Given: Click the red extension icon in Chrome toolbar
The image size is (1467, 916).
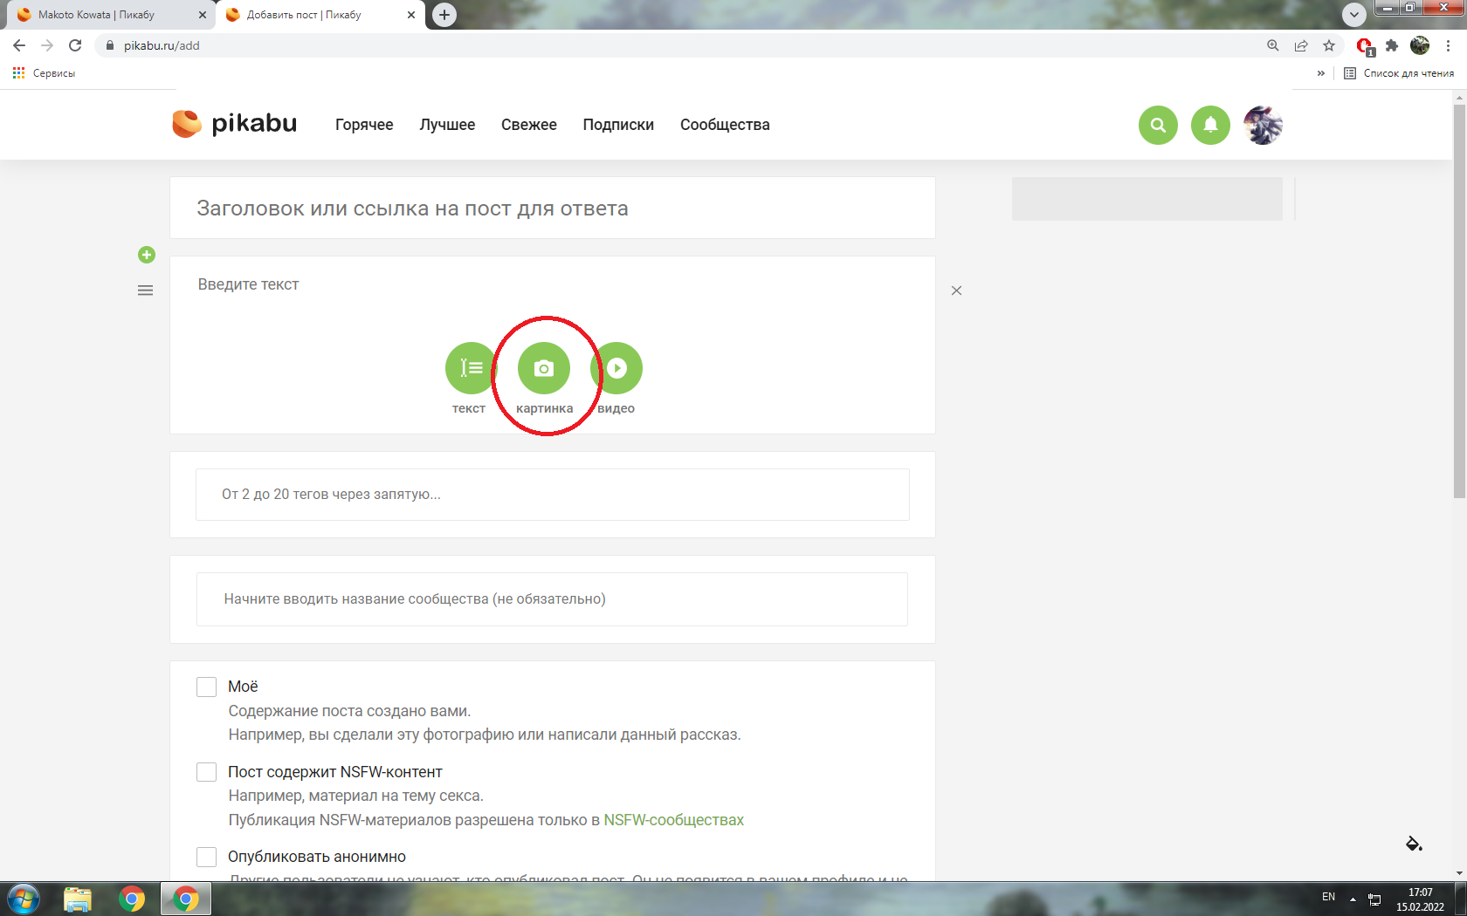Looking at the screenshot, I should 1365,46.
